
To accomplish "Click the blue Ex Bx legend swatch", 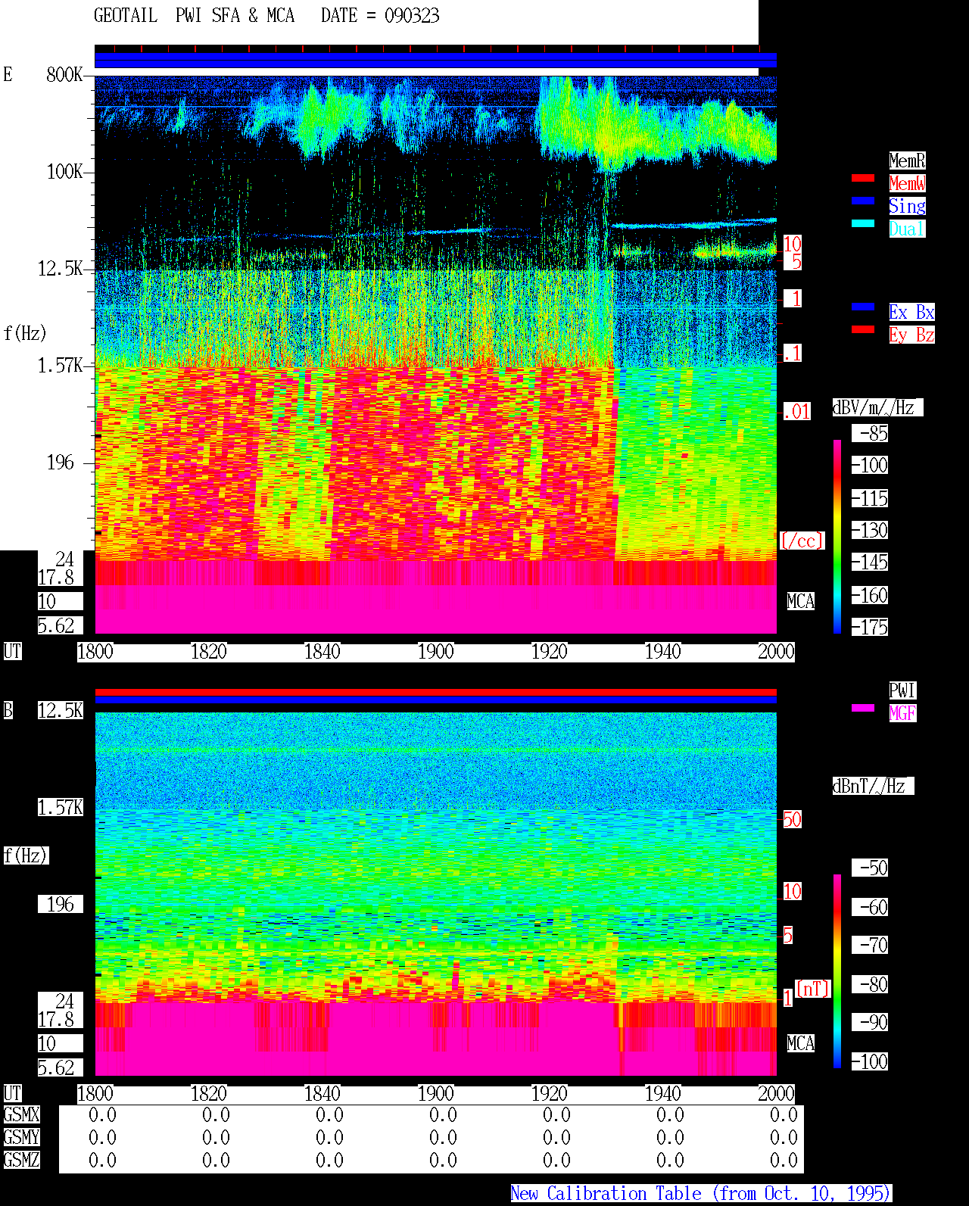I will tap(863, 307).
